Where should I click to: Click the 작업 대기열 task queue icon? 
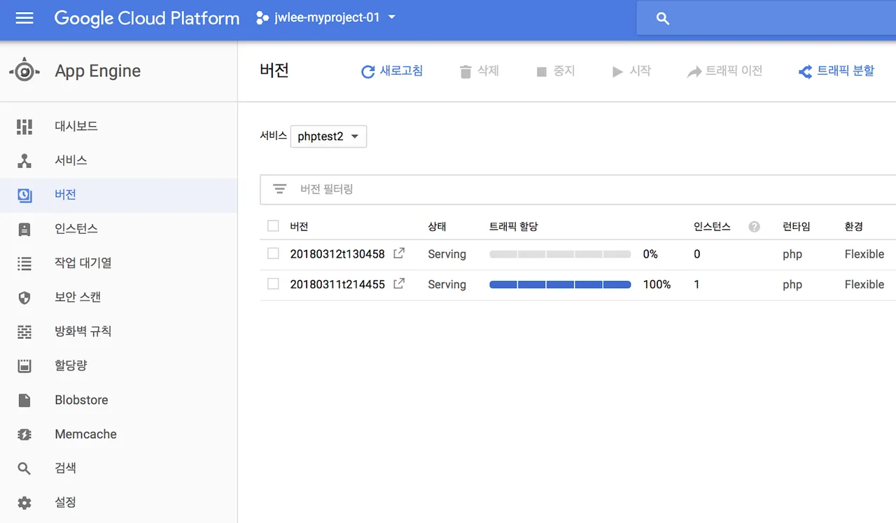pyautogui.click(x=24, y=264)
